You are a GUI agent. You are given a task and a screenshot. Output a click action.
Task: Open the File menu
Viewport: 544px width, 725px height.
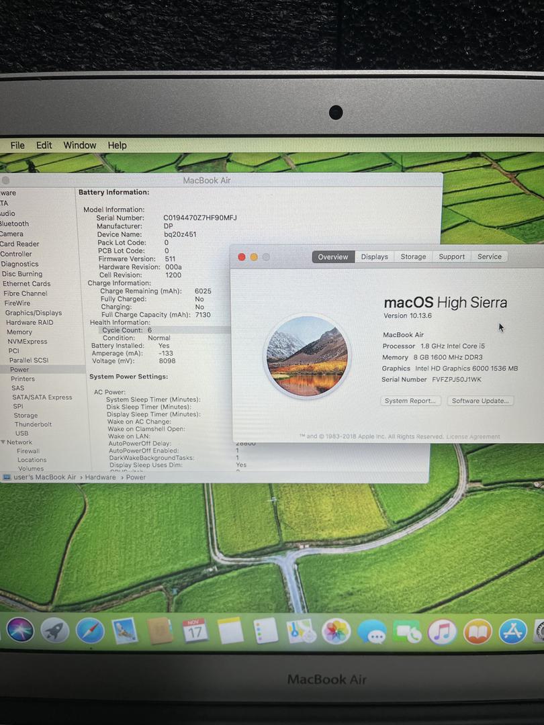(17, 145)
